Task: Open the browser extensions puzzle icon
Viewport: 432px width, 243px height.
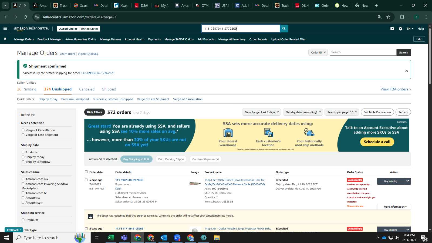Action: pyautogui.click(x=402, y=17)
